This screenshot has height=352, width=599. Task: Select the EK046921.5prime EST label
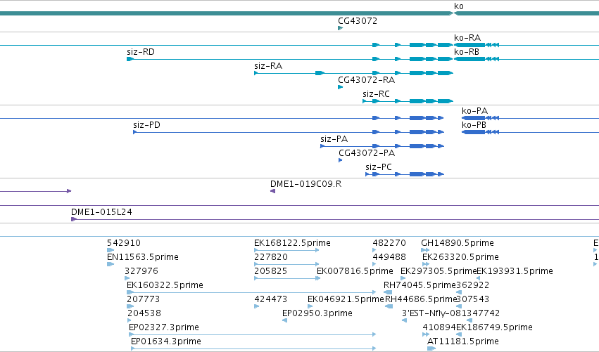[346, 299]
